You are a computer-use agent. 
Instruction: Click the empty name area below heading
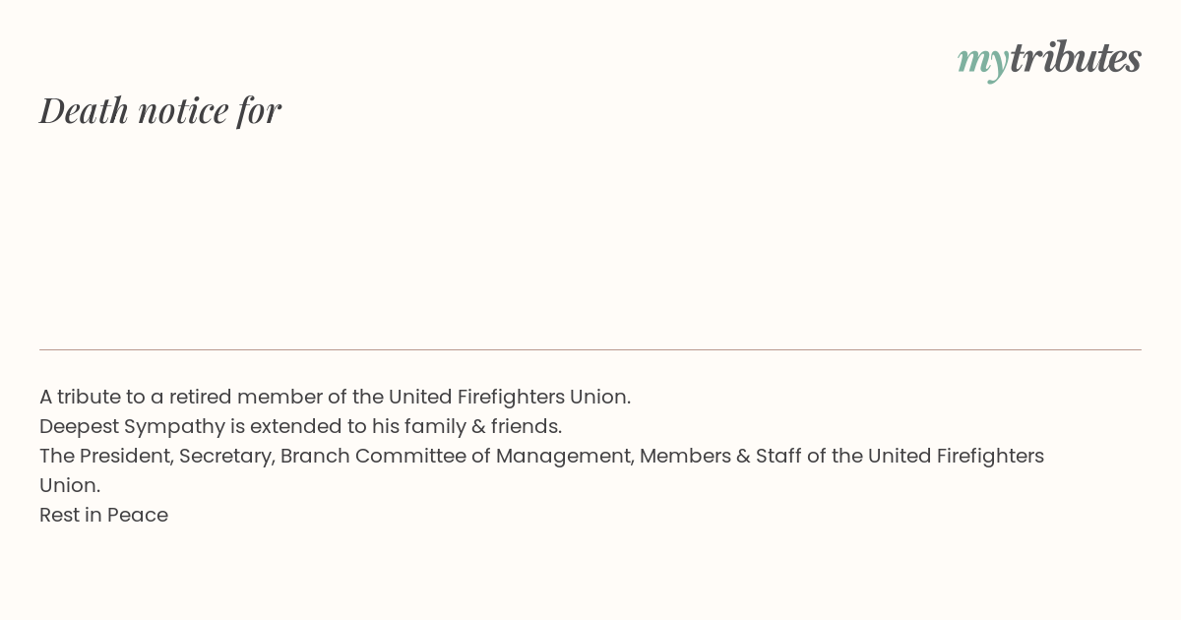pos(590,236)
